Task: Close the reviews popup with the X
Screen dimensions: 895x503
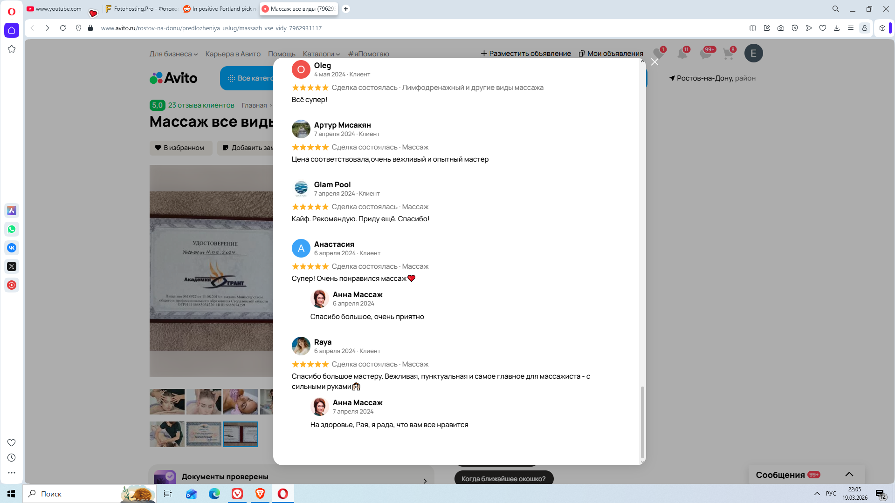Action: pyautogui.click(x=654, y=62)
